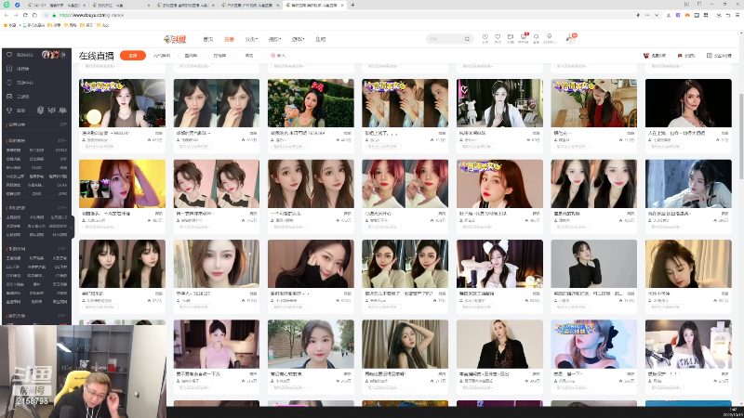
Task: Click the site search input box
Action: click(445, 39)
